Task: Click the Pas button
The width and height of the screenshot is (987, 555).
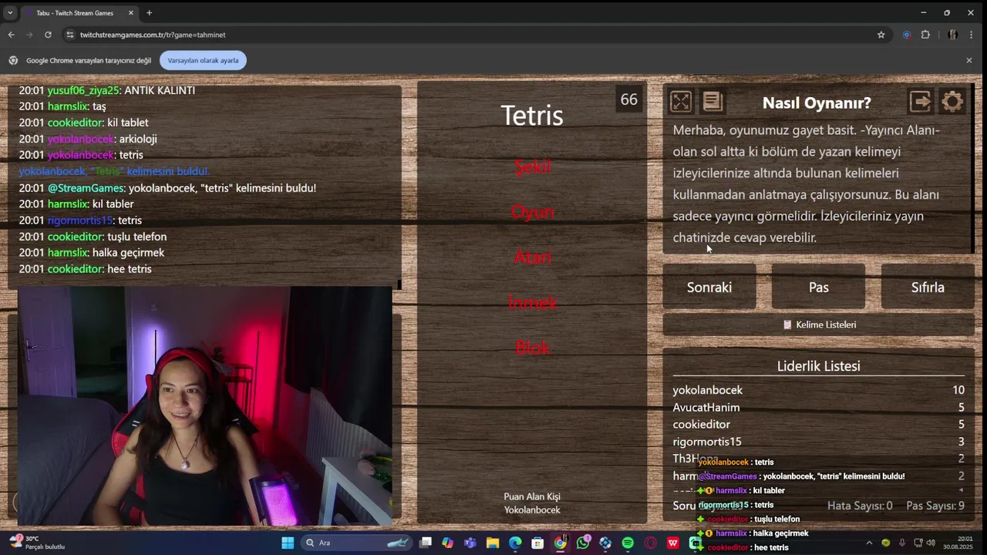Action: (x=818, y=288)
